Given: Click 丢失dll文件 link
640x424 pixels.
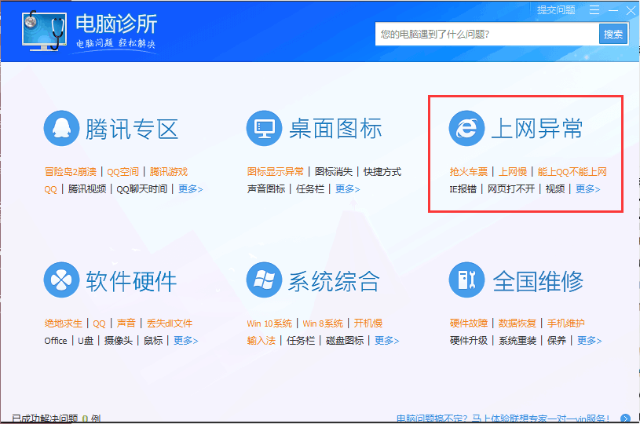Looking at the screenshot, I should pos(170,323).
